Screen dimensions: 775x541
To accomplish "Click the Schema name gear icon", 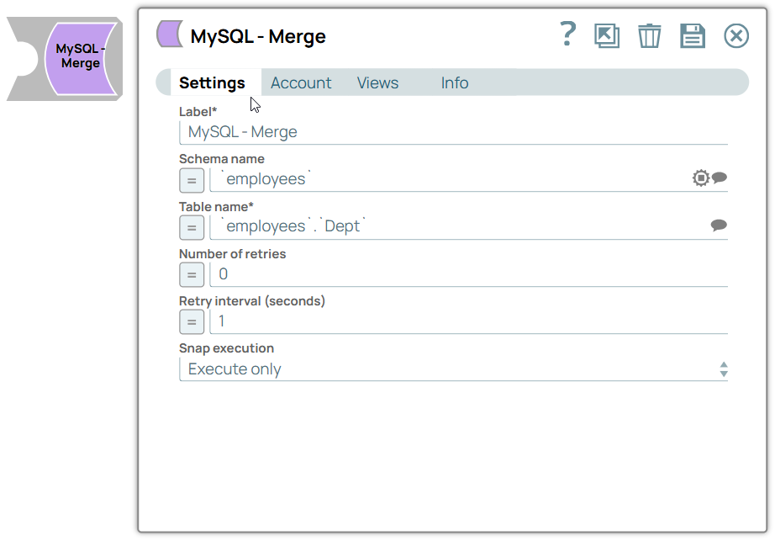I will (x=700, y=178).
